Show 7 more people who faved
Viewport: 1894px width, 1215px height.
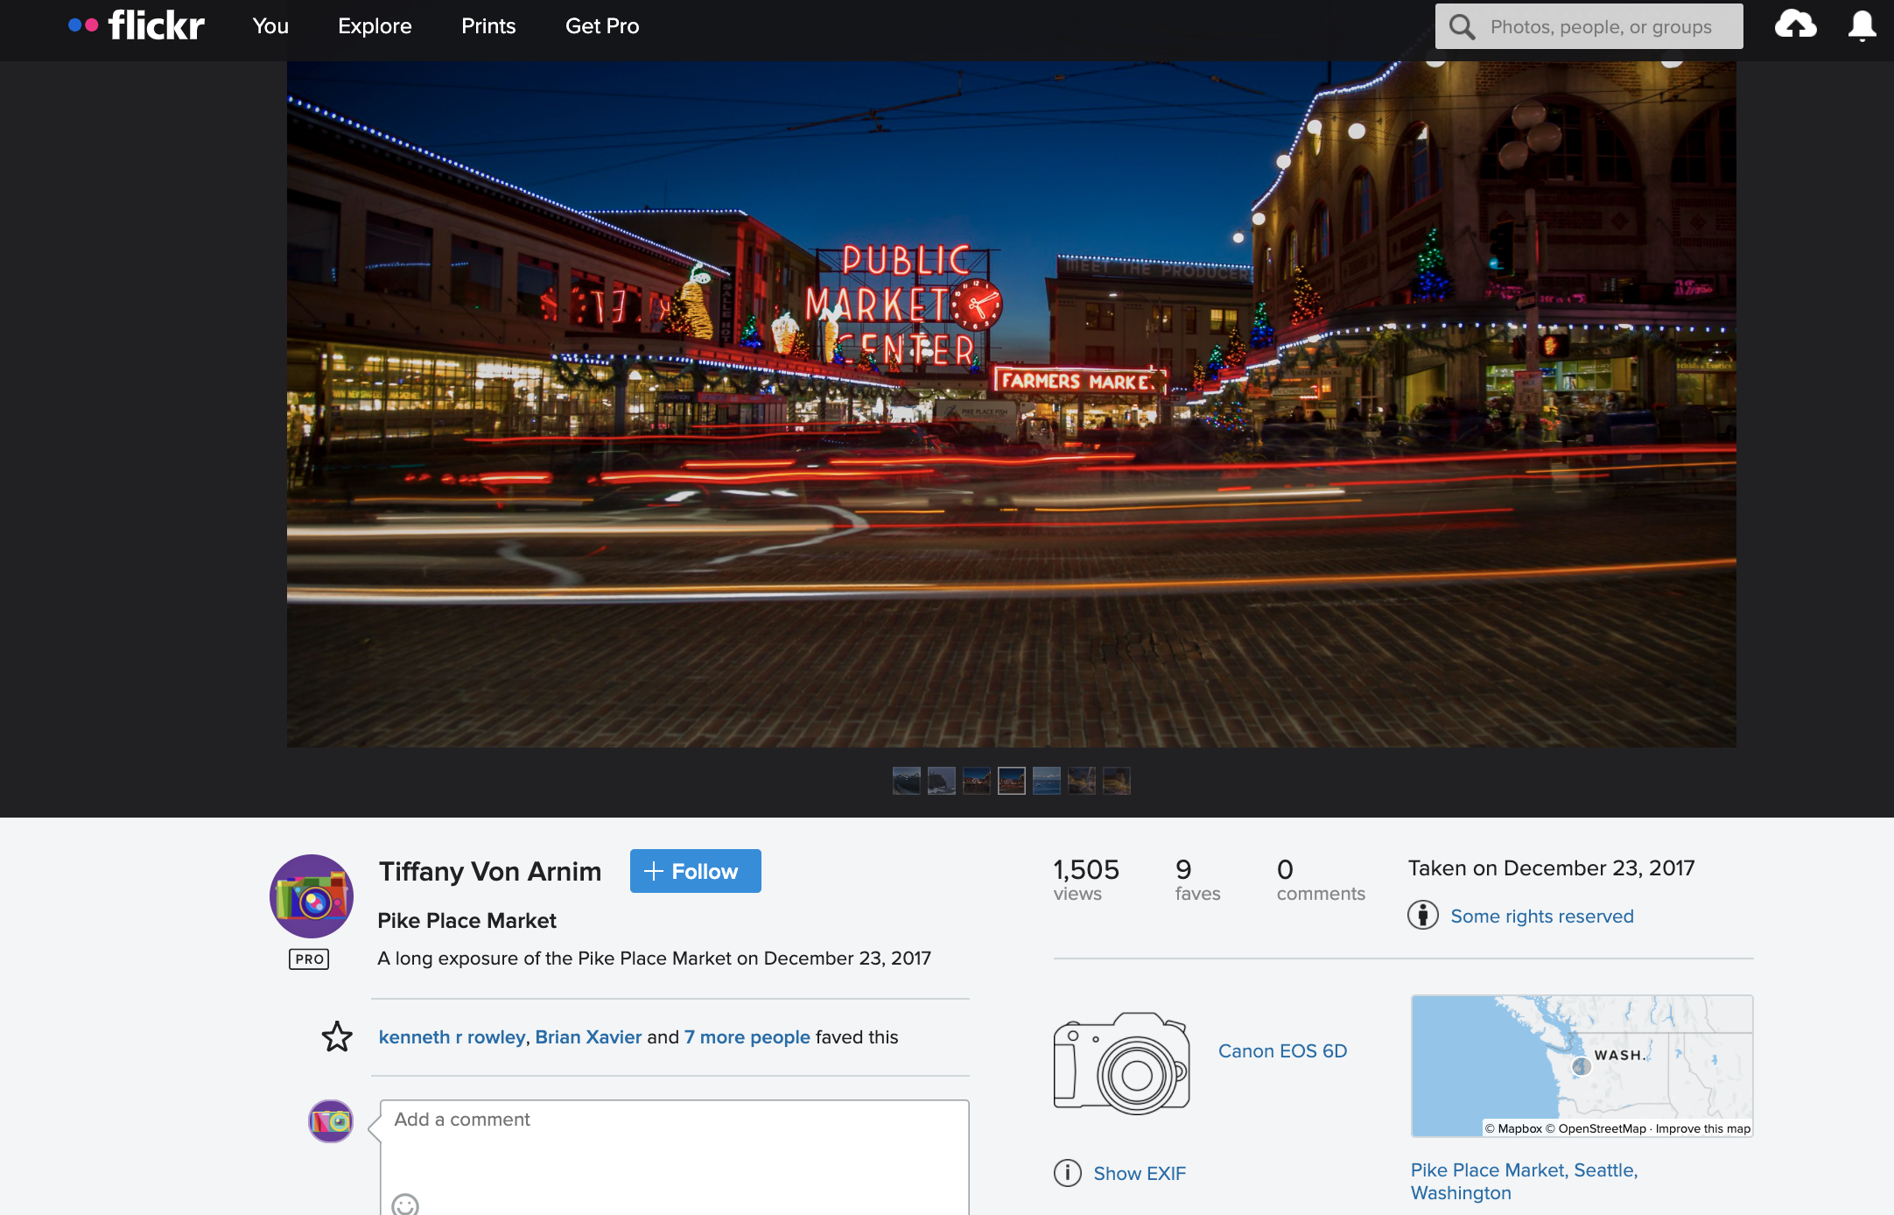tap(747, 1036)
